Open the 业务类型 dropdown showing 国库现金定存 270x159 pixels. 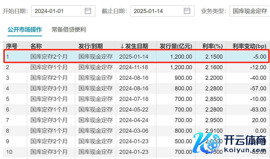pyautogui.click(x=250, y=11)
